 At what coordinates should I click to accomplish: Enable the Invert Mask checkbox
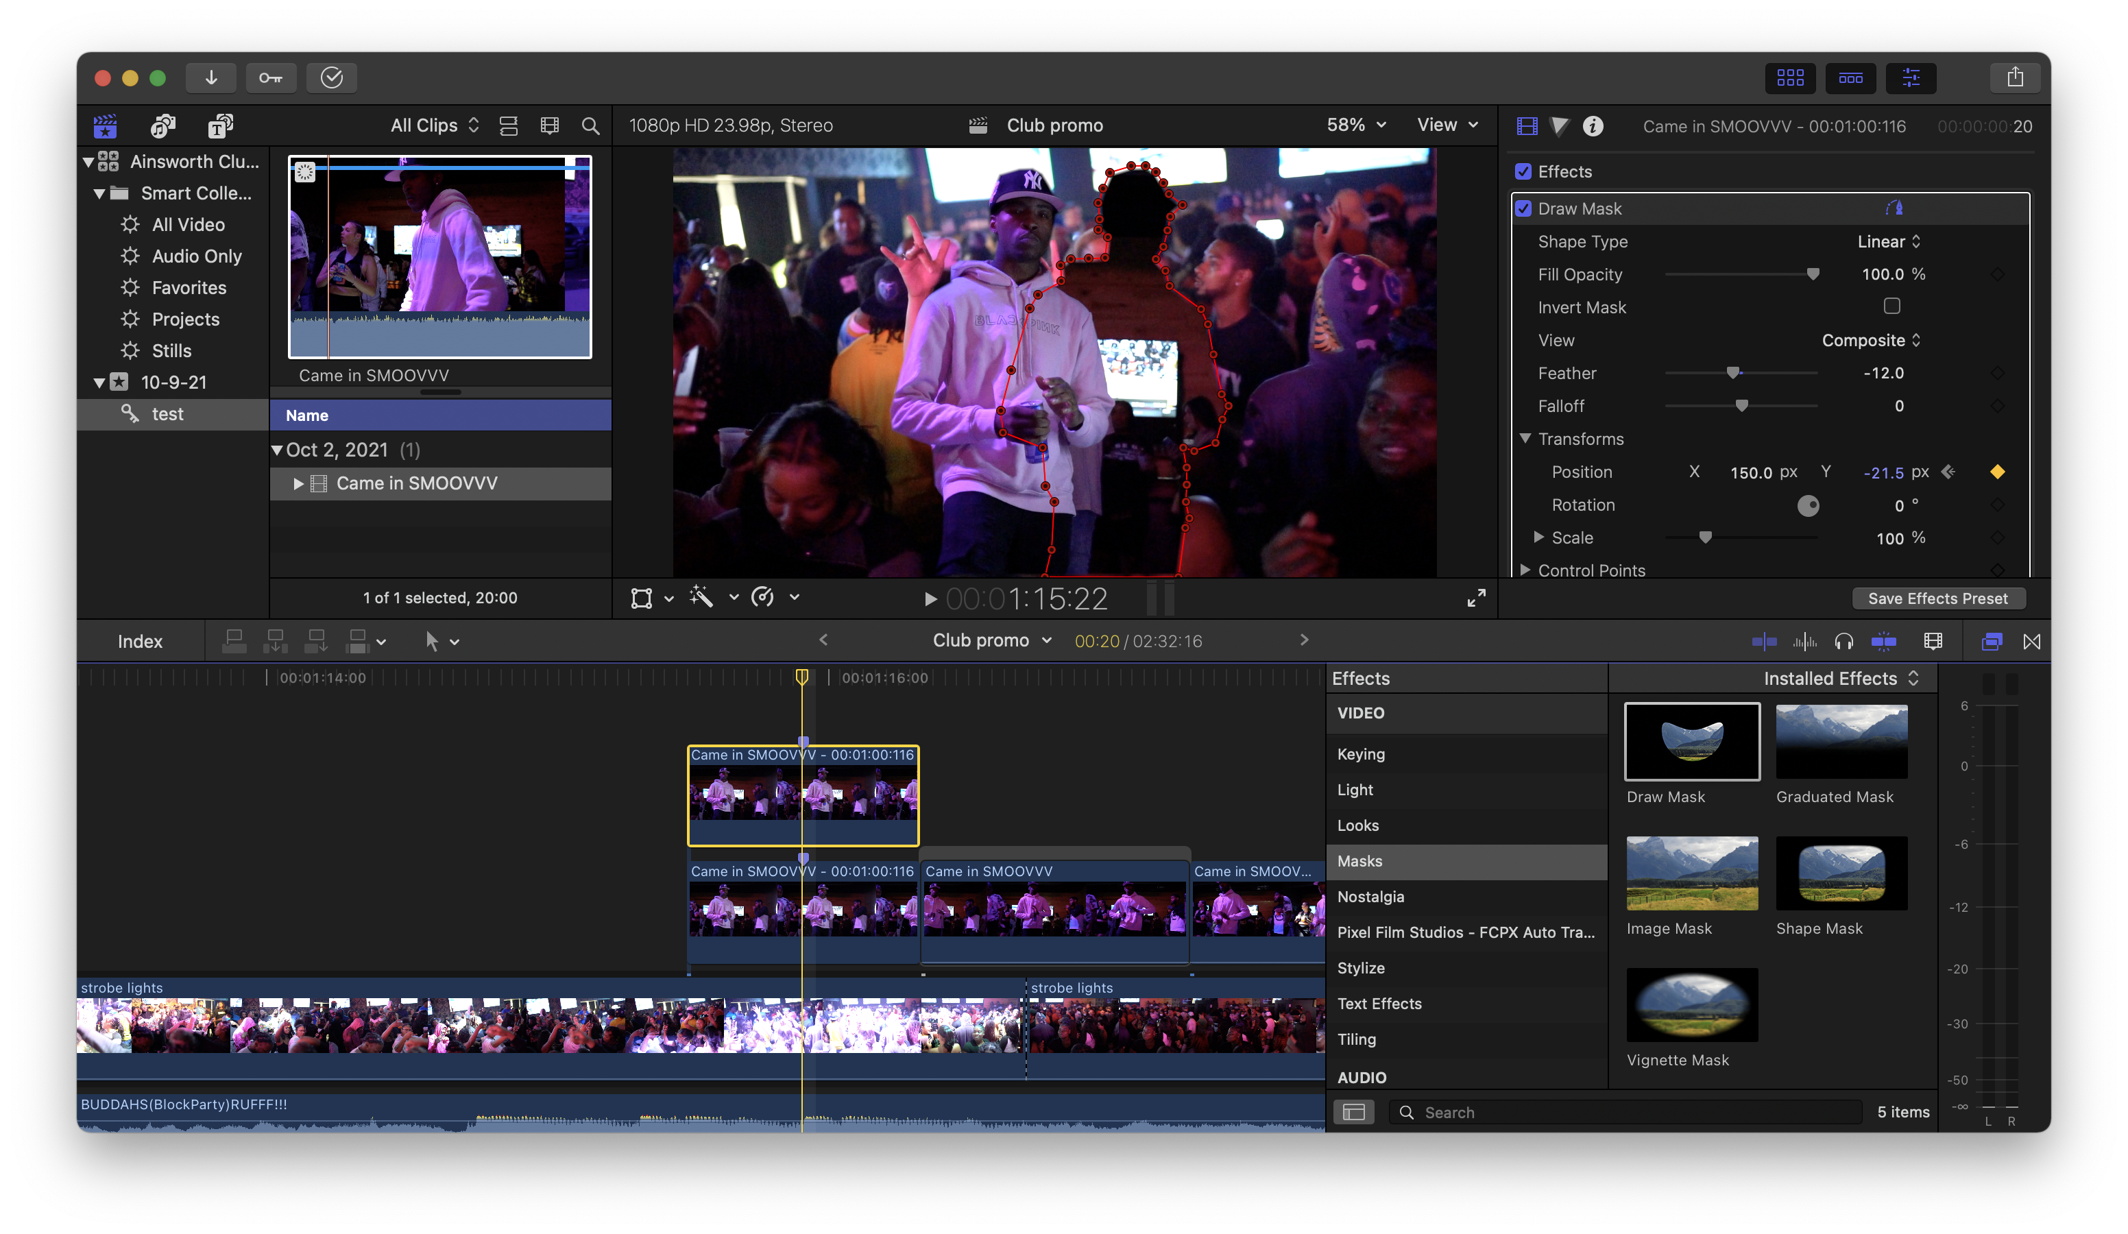pyautogui.click(x=1891, y=306)
